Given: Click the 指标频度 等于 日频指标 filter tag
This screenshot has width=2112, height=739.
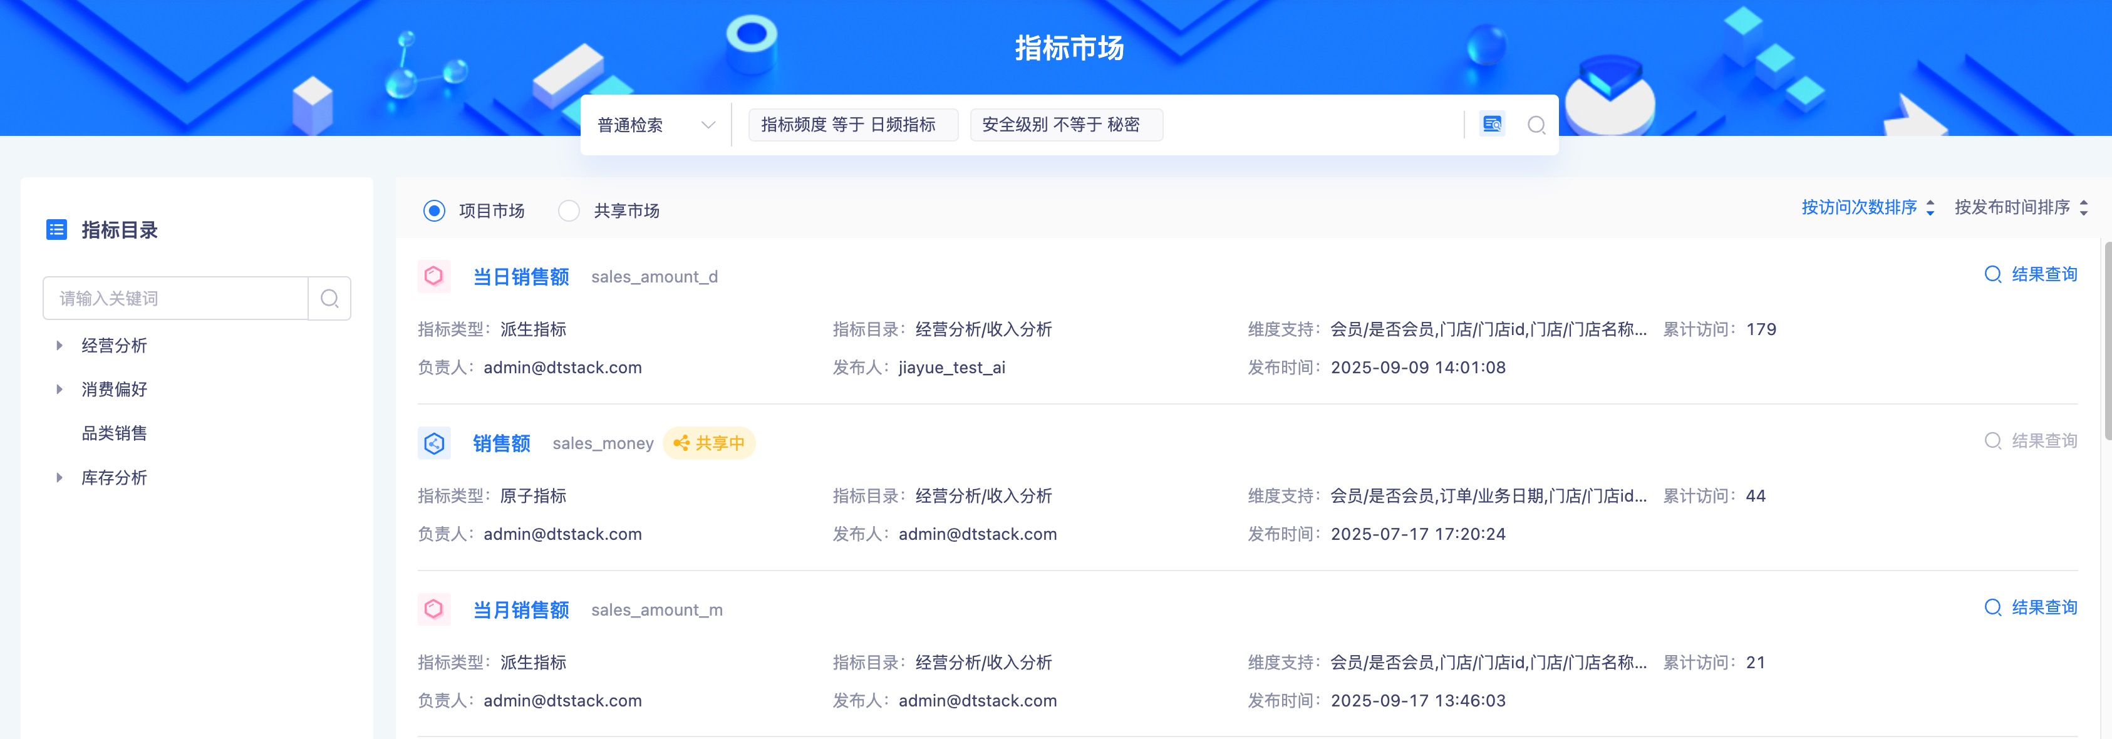Looking at the screenshot, I should point(849,125).
